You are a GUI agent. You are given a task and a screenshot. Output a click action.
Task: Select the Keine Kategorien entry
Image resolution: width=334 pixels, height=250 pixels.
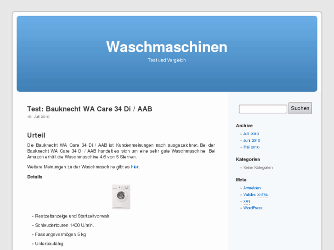coord(258,167)
